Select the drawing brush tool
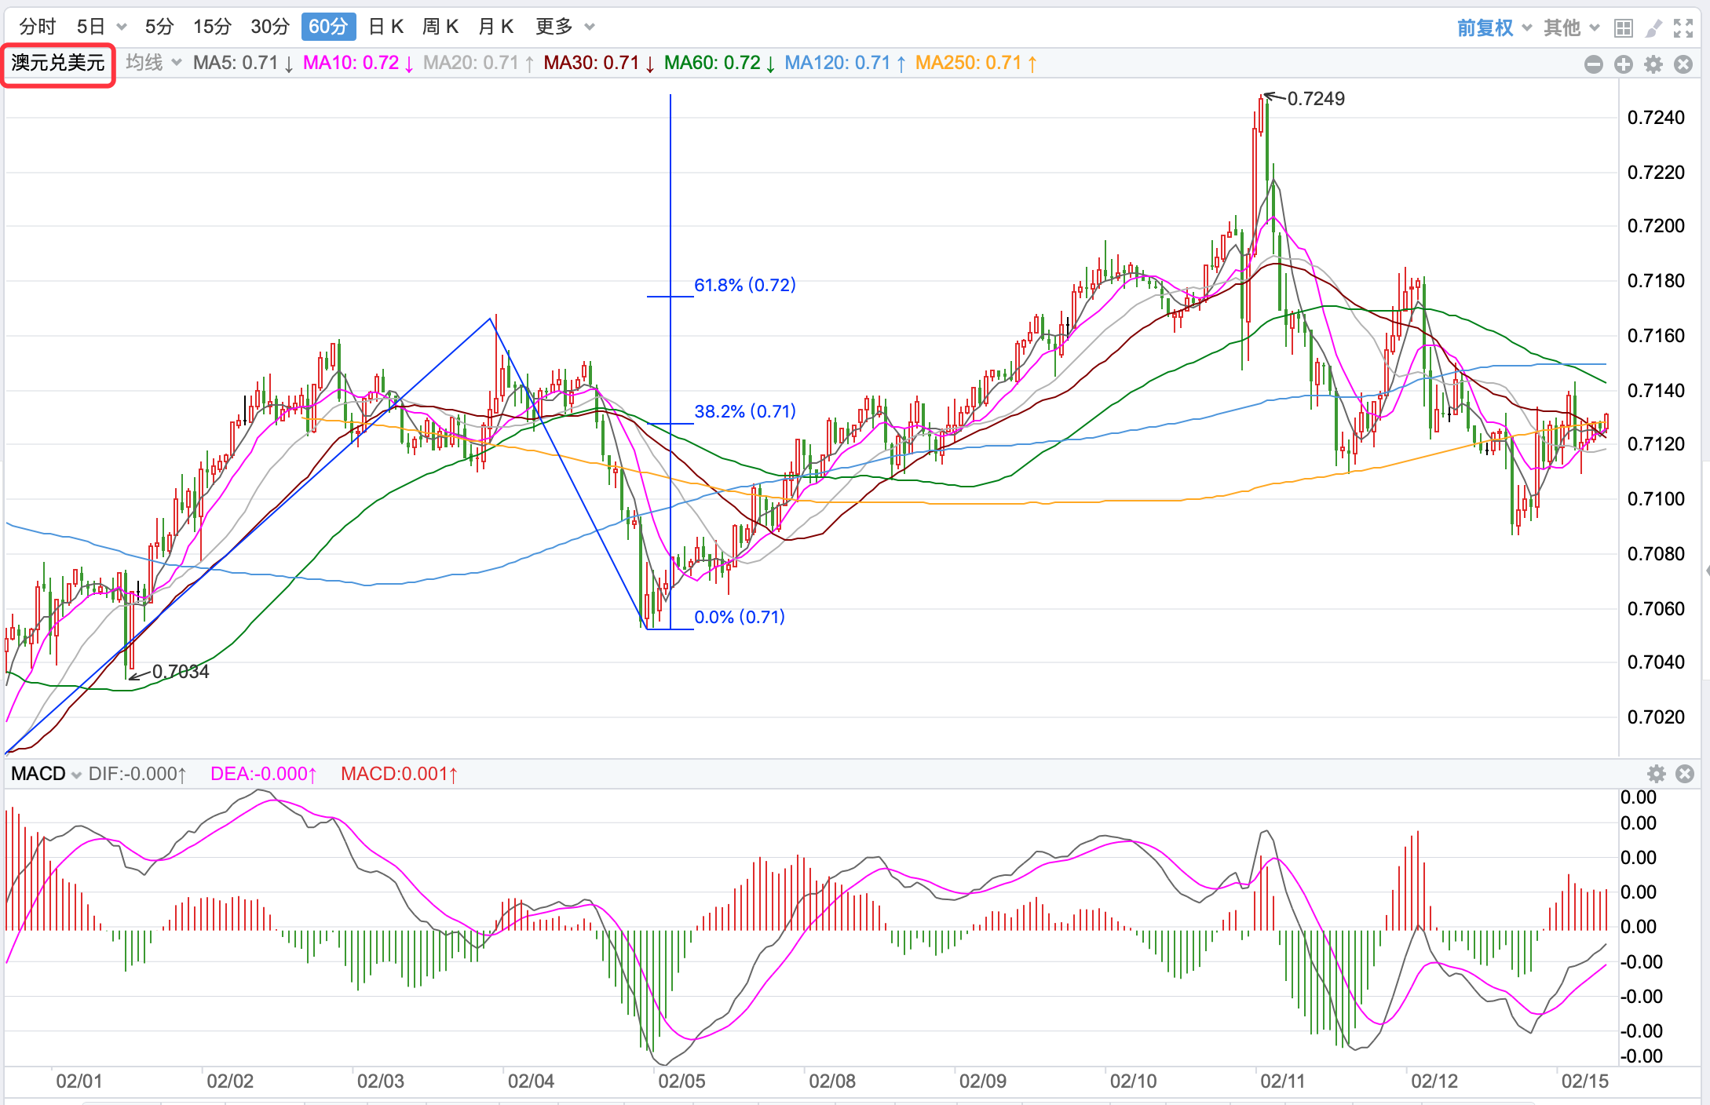 coord(1653,28)
